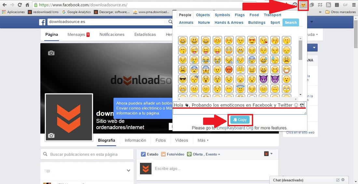Open the Food emoji tab
The height and width of the screenshot is (184, 358).
(x=254, y=15)
